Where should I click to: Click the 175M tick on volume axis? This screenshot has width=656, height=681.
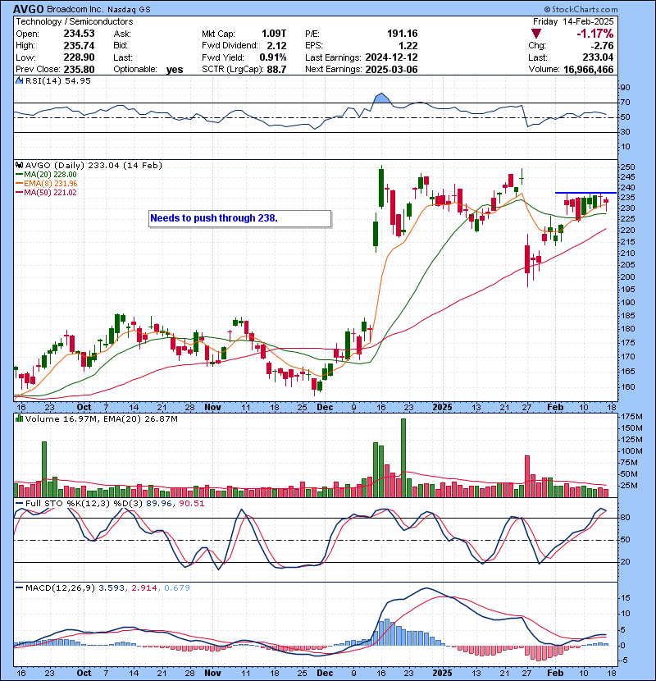[631, 417]
